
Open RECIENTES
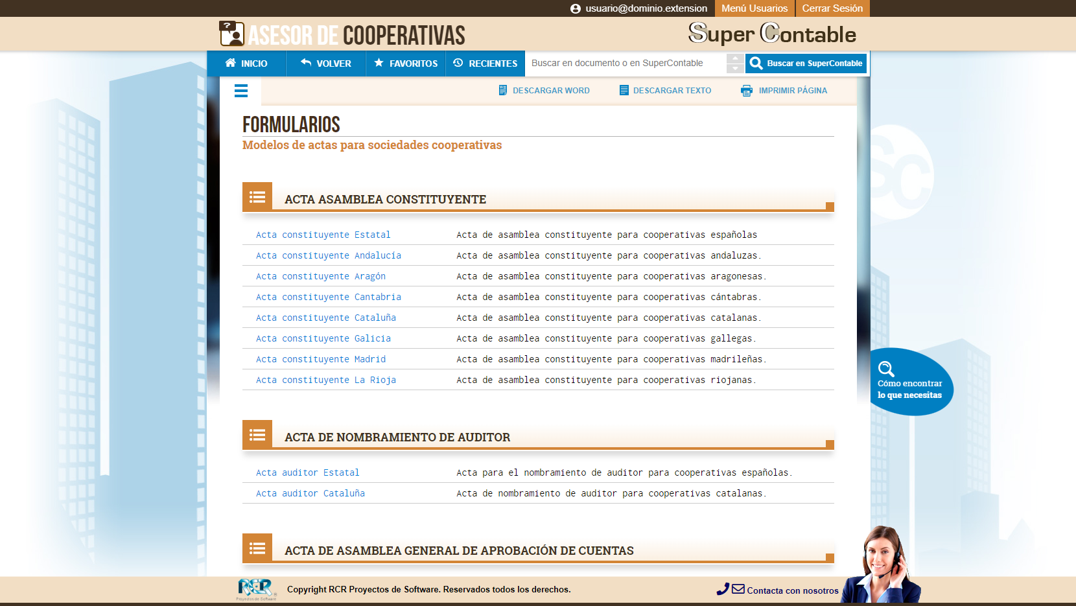(x=485, y=64)
